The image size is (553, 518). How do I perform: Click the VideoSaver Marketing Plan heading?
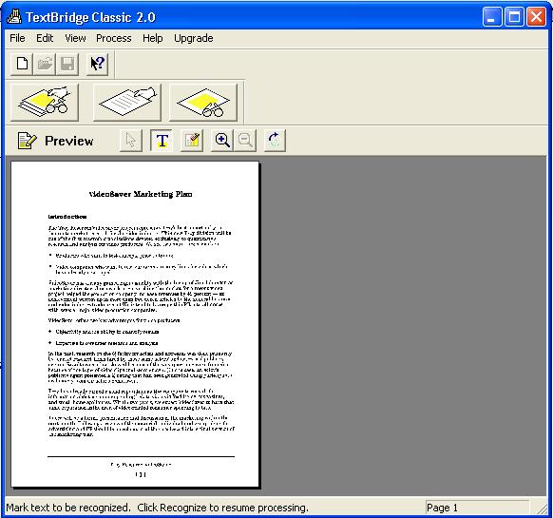coord(141,194)
